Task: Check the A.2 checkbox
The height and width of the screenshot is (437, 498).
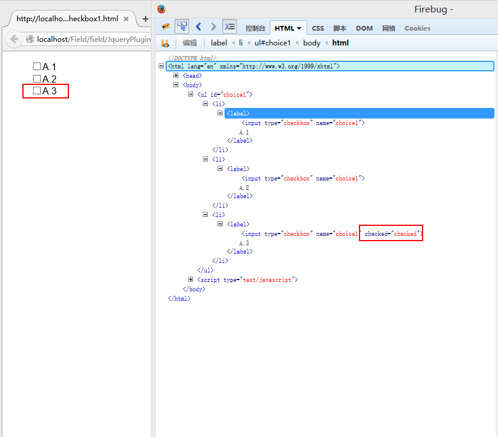Action: coord(37,78)
